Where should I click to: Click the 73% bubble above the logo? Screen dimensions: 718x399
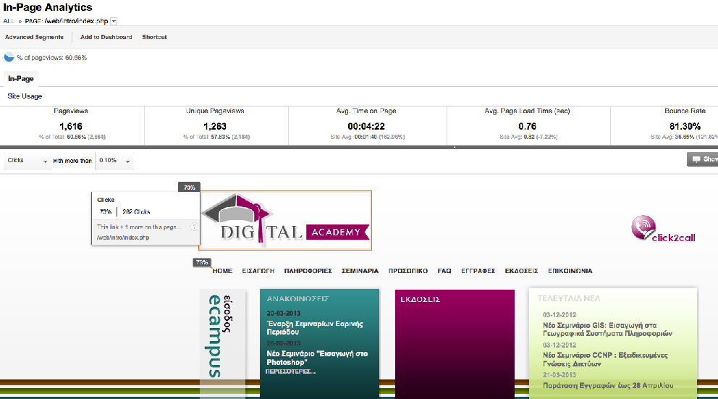(189, 188)
